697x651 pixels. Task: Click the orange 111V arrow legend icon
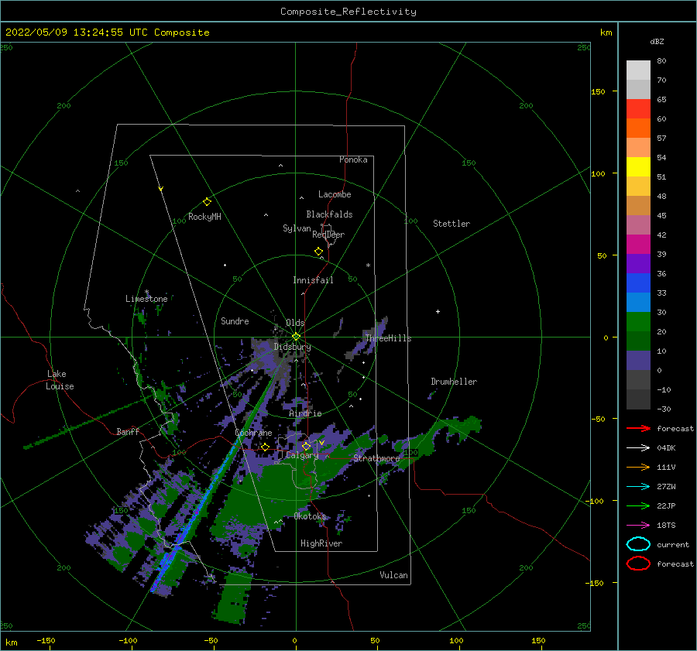638,467
